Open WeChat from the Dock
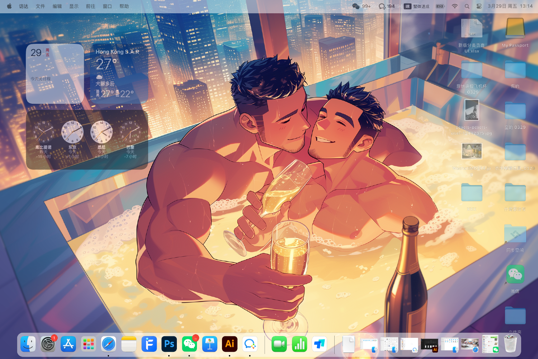This screenshot has width=538, height=359. click(189, 344)
